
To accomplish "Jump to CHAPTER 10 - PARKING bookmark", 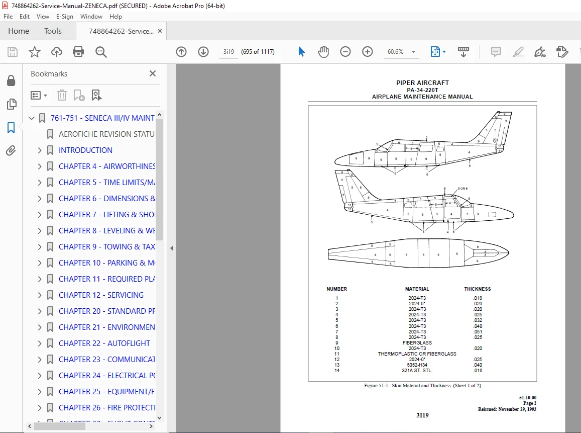I will tap(107, 263).
